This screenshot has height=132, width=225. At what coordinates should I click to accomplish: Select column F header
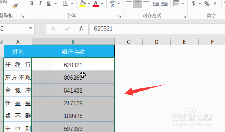click(212, 42)
